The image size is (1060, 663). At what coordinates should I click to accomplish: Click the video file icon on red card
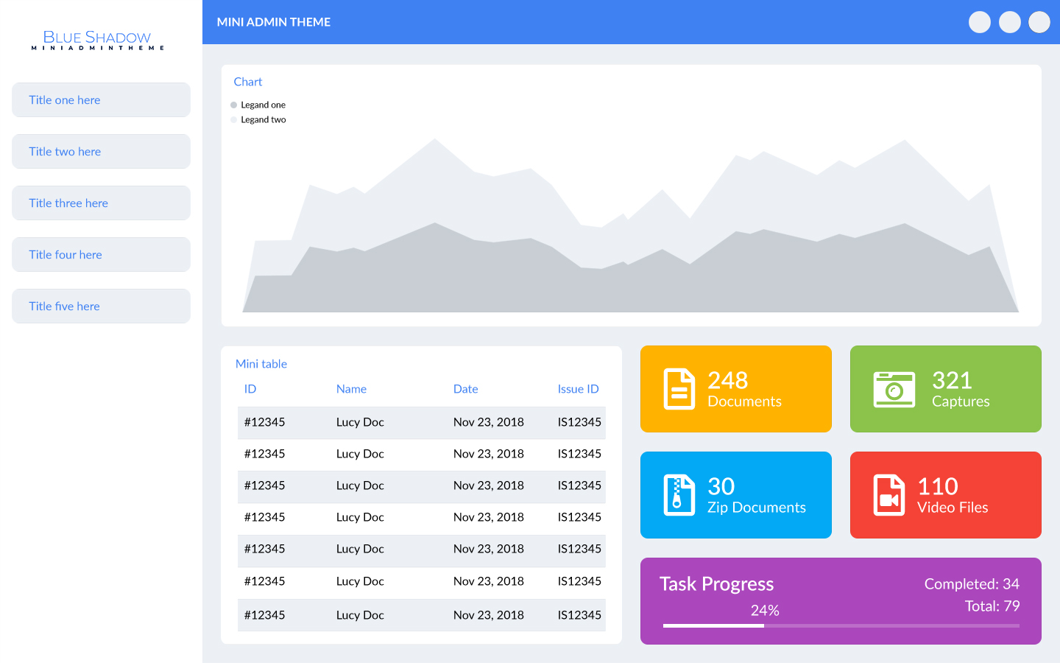point(888,495)
